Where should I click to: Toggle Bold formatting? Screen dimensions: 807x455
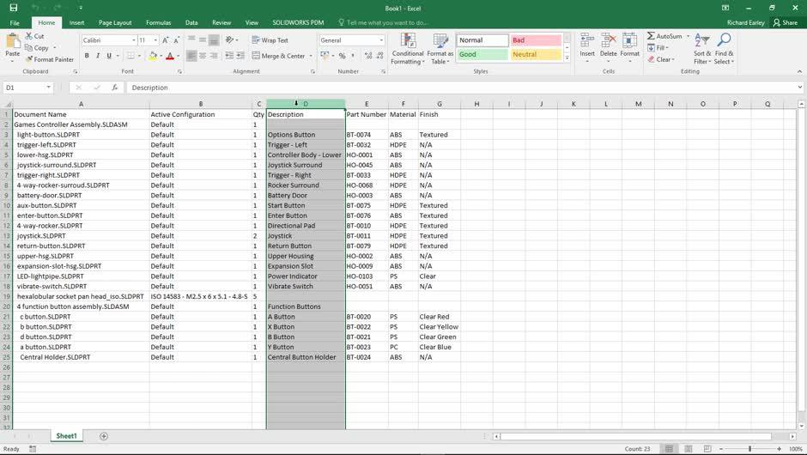pyautogui.click(x=87, y=56)
